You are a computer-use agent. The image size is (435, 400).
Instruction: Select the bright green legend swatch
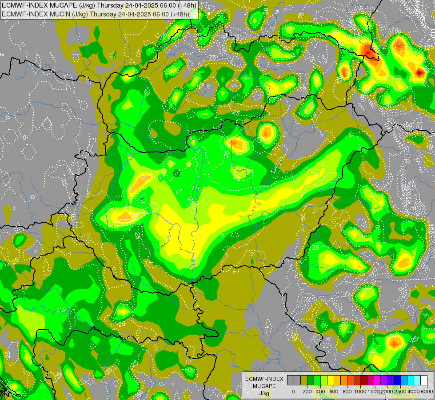click(317, 380)
